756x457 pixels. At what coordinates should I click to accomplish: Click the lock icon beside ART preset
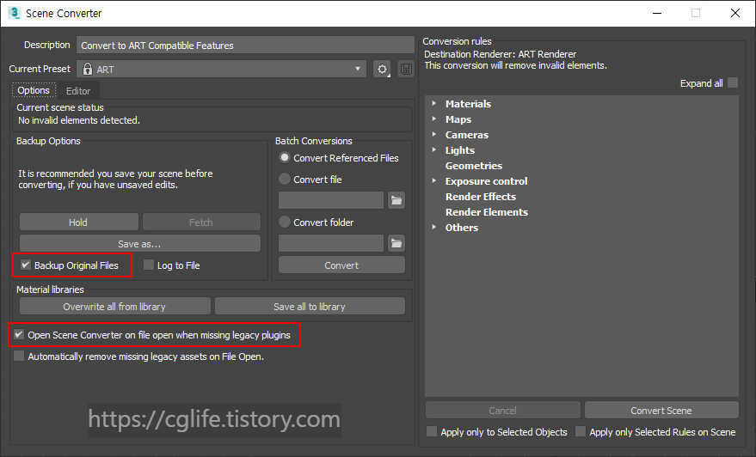[x=87, y=69]
